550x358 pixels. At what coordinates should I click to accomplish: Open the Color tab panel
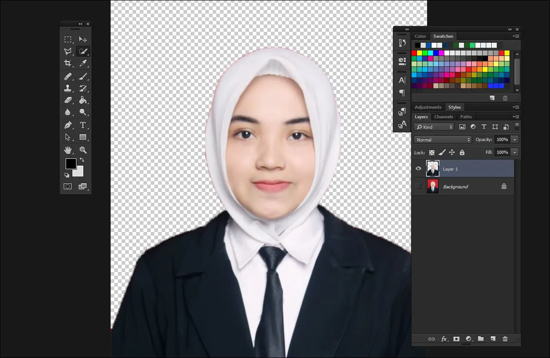coord(420,36)
